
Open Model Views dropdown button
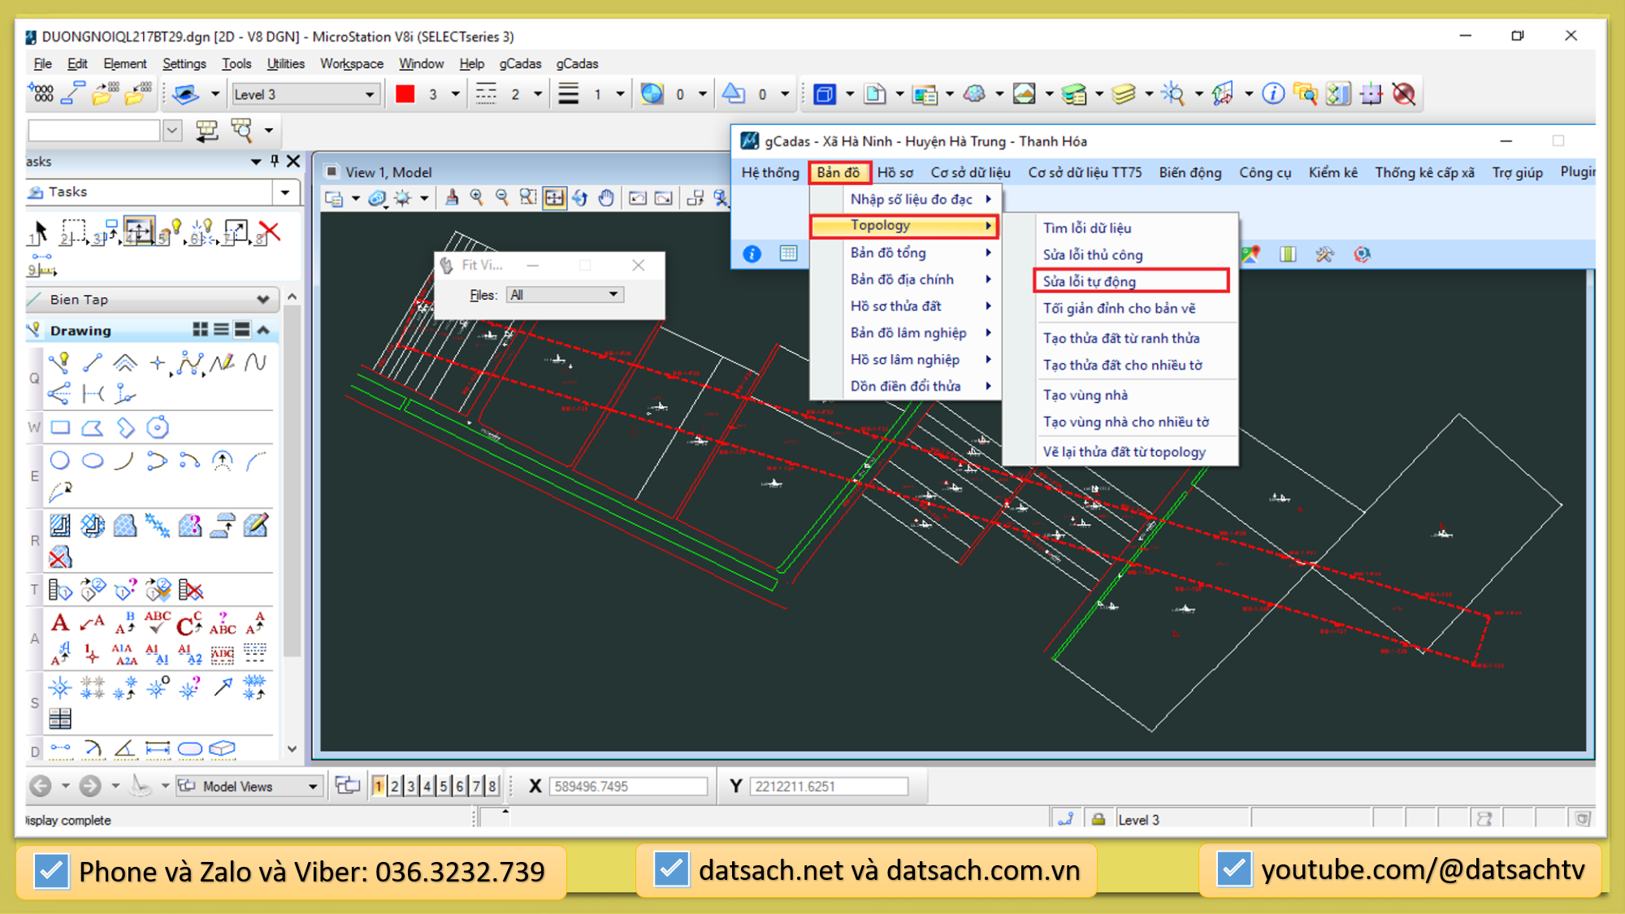click(312, 786)
